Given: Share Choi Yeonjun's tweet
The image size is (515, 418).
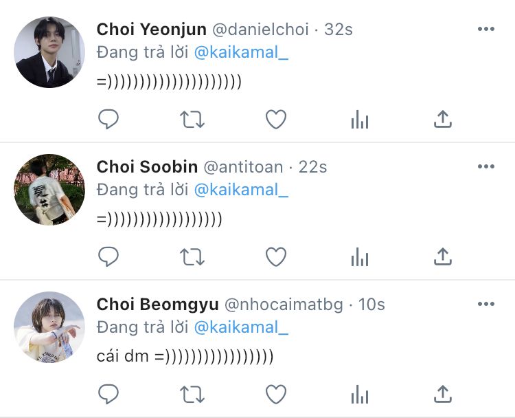Looking at the screenshot, I should coord(443,120).
